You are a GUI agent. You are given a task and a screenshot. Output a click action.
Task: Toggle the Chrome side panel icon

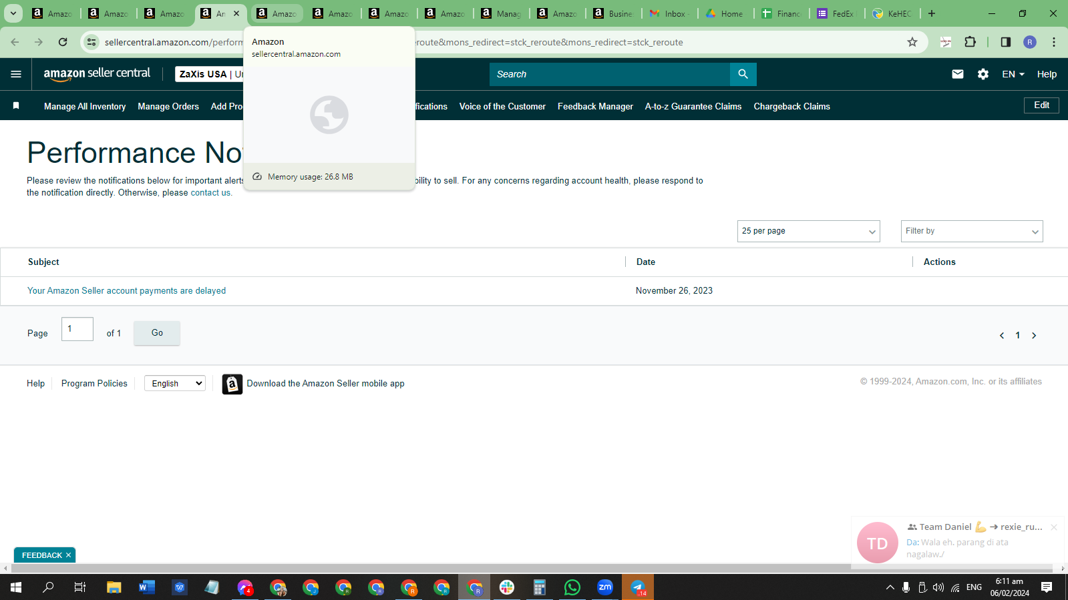(1005, 42)
